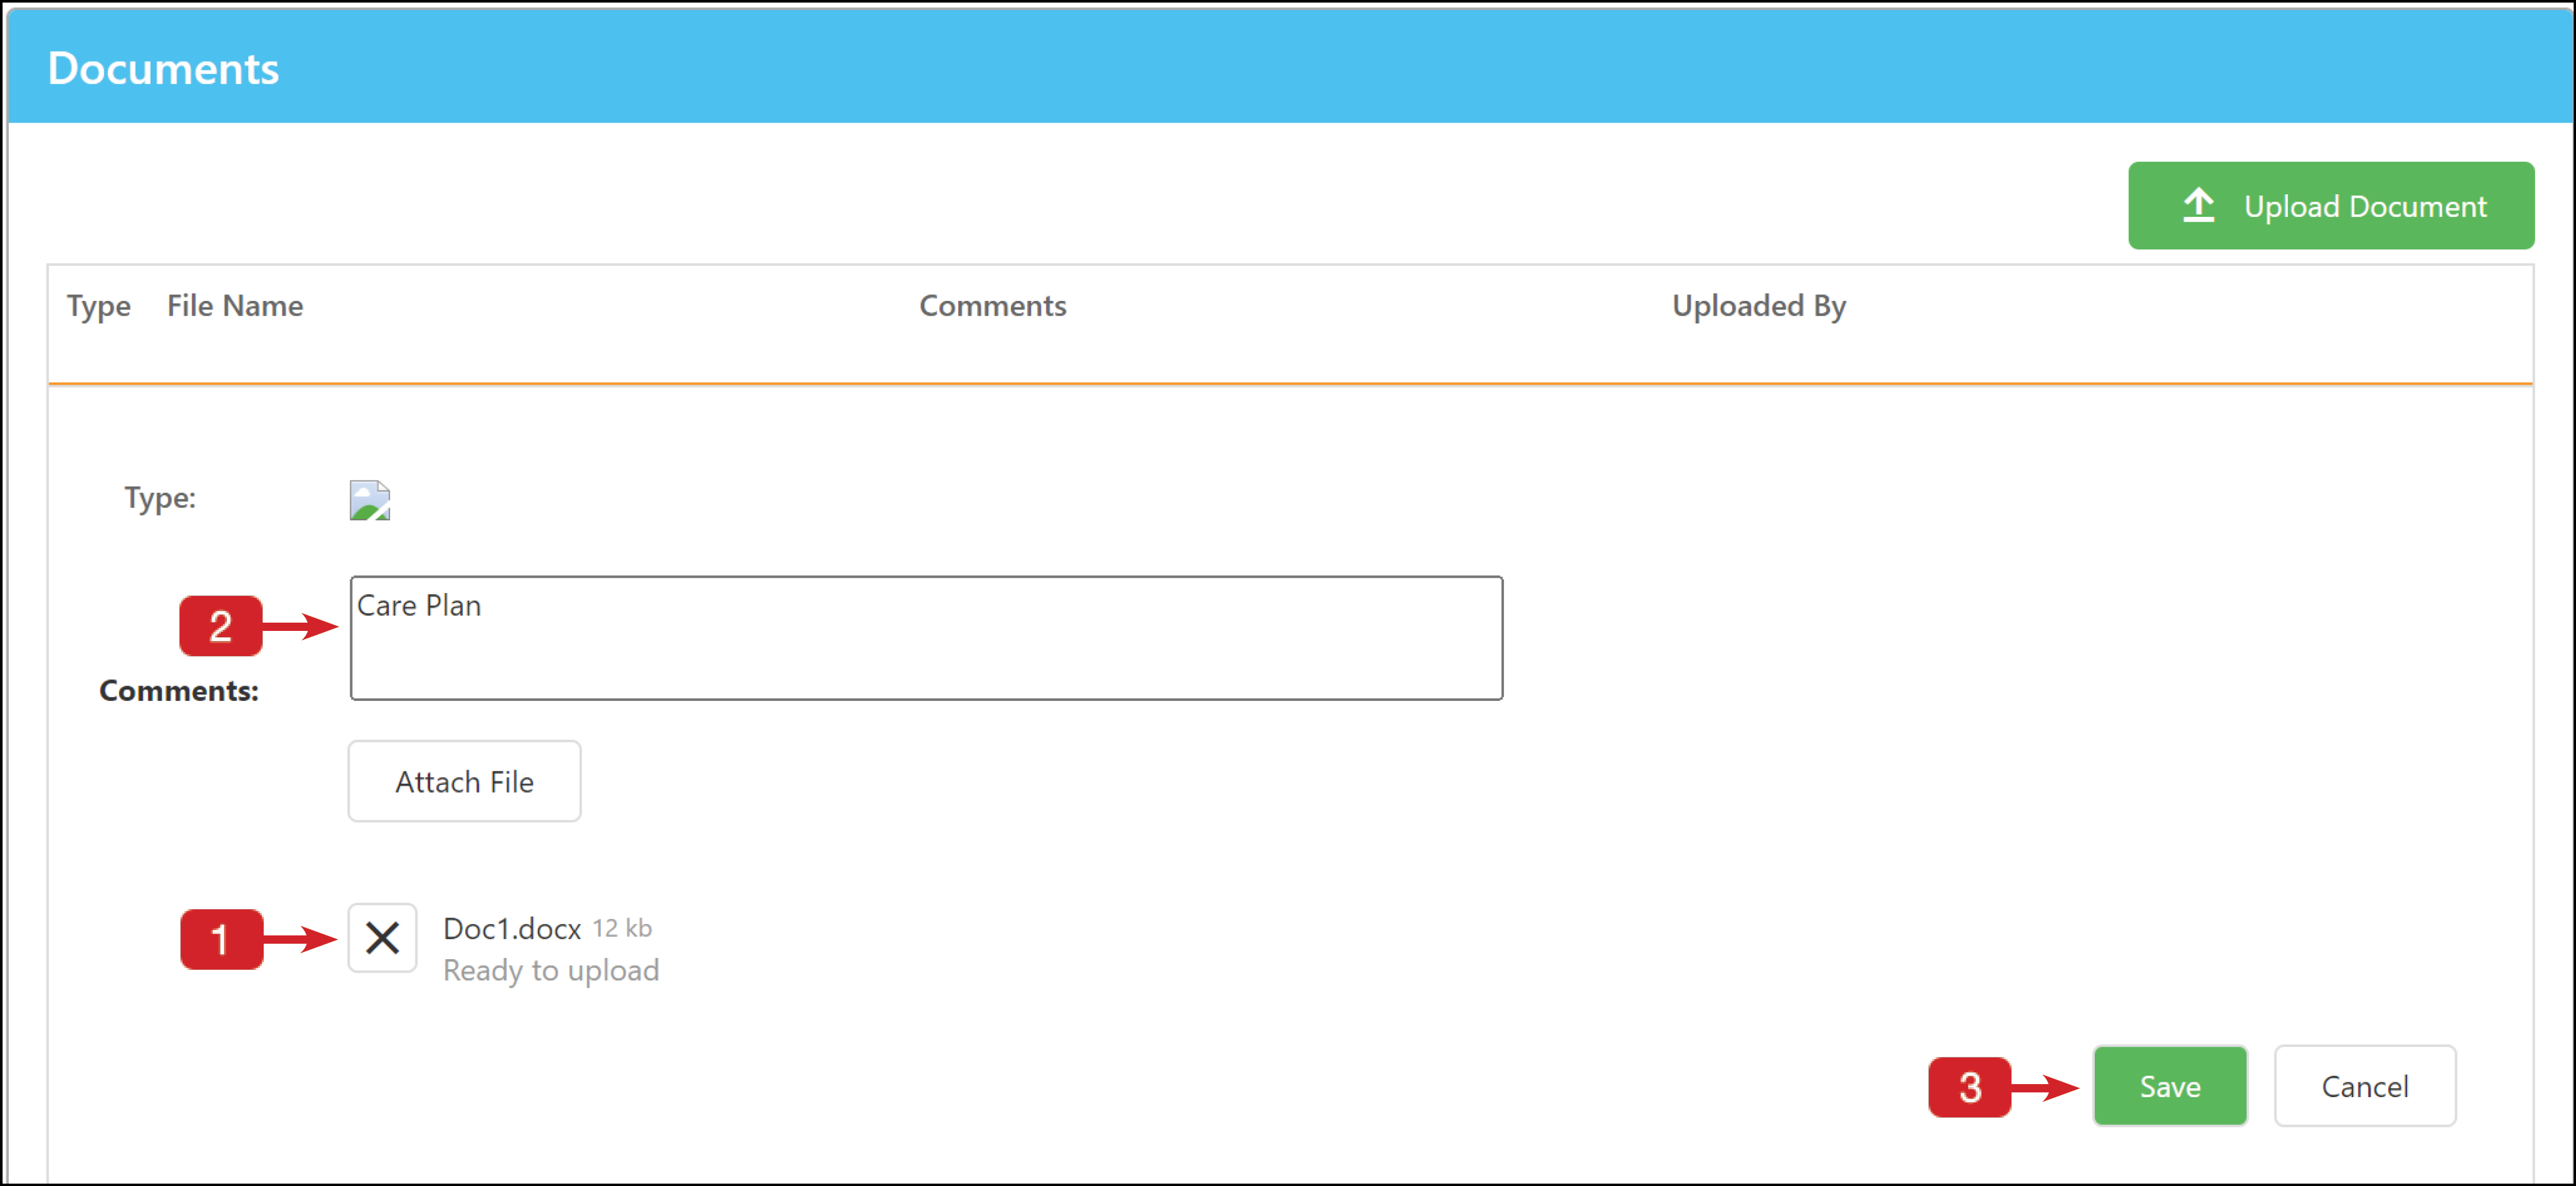
Task: Click the upload arrow icon
Action: pos(2198,205)
